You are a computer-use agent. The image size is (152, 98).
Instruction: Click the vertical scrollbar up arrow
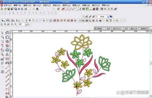click(151, 33)
